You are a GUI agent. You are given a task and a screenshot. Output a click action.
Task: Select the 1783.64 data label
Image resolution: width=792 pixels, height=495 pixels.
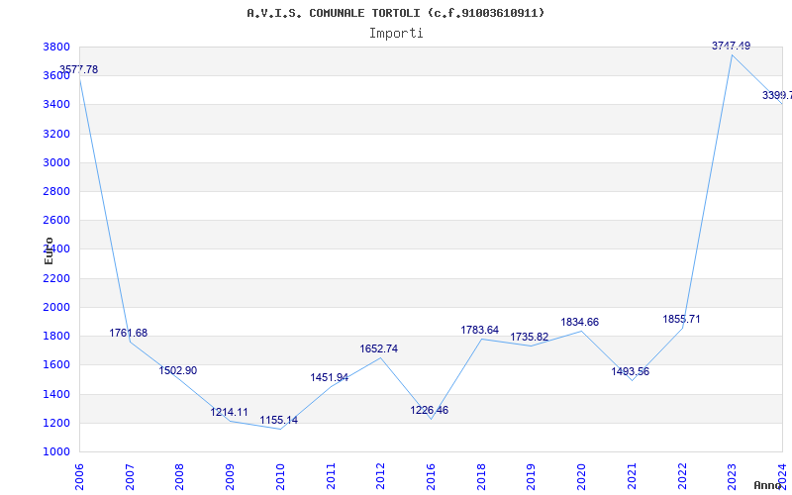click(480, 330)
